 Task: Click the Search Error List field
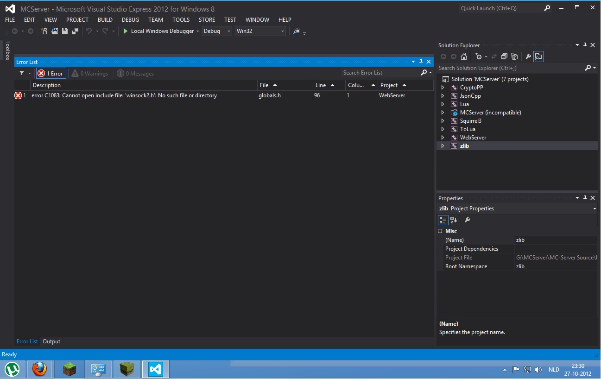tap(380, 73)
